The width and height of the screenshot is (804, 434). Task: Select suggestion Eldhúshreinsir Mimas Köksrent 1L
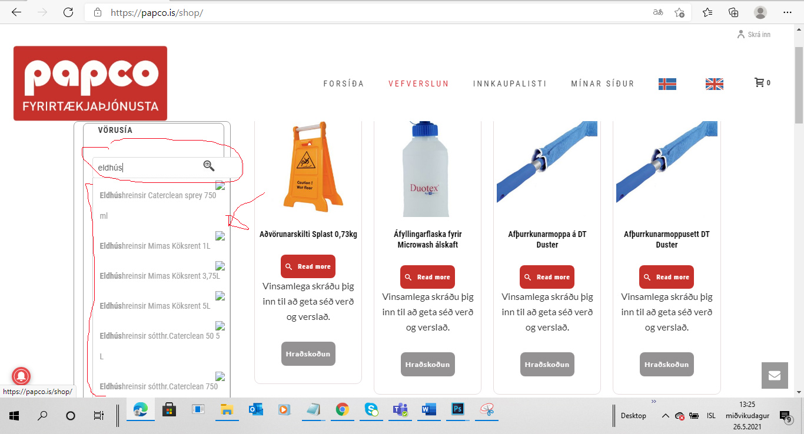pos(159,246)
